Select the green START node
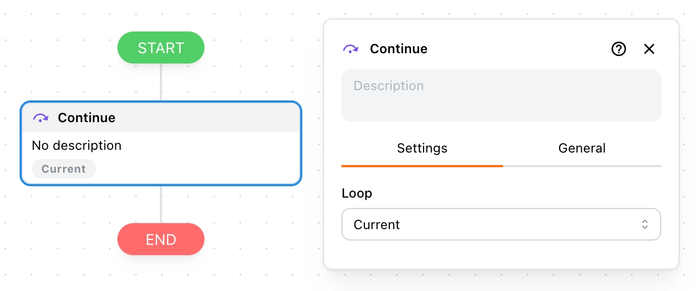 pyautogui.click(x=161, y=48)
